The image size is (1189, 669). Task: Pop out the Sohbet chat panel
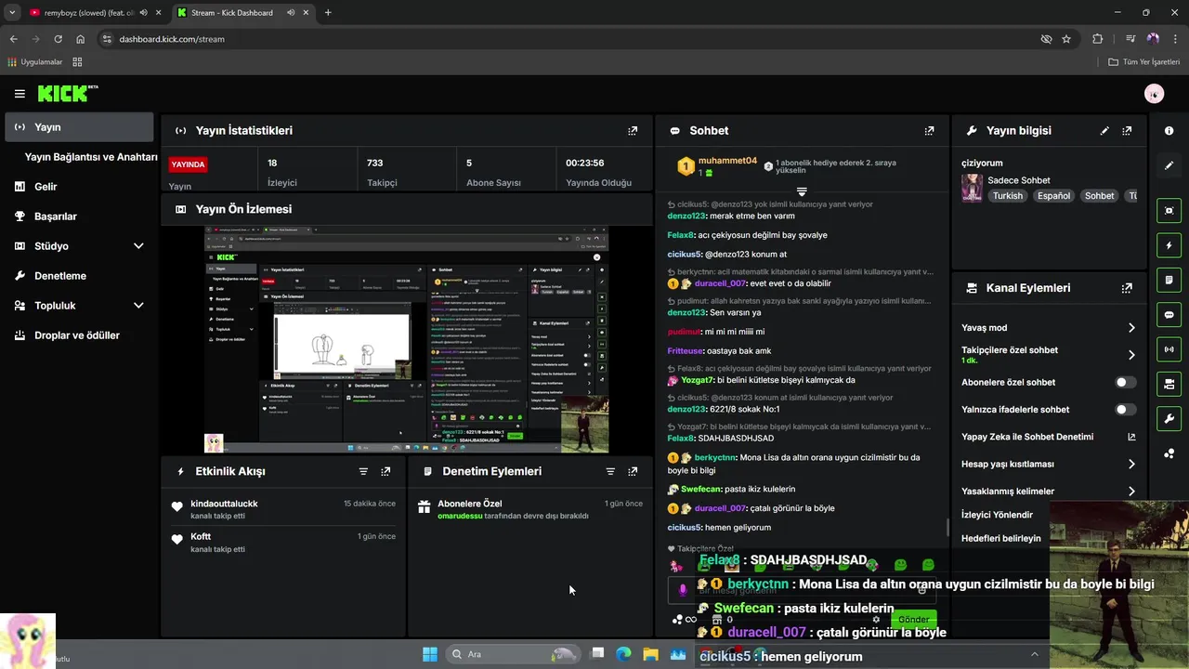coord(929,131)
